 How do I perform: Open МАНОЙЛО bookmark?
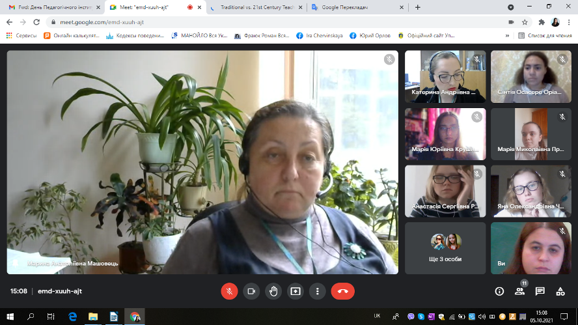click(199, 36)
